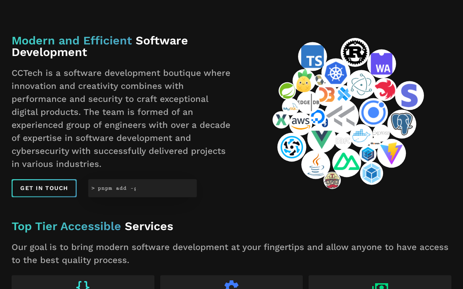Click the gray double-chevron logo bubble
463x289 pixels.
[341, 116]
